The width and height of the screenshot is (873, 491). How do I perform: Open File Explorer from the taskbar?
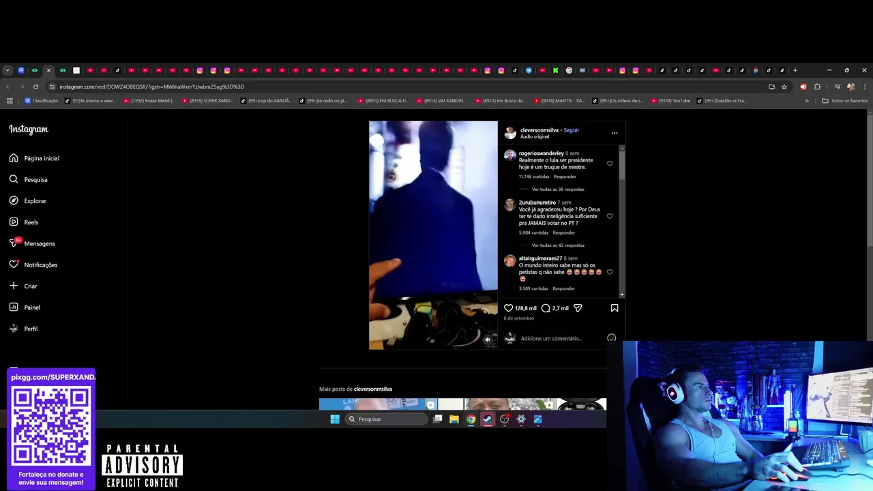[x=454, y=419]
